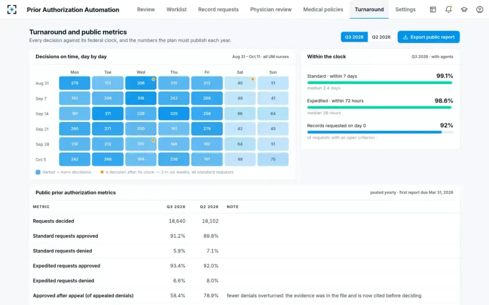Open the Review tab
The image size is (489, 305).
pyautogui.click(x=146, y=9)
